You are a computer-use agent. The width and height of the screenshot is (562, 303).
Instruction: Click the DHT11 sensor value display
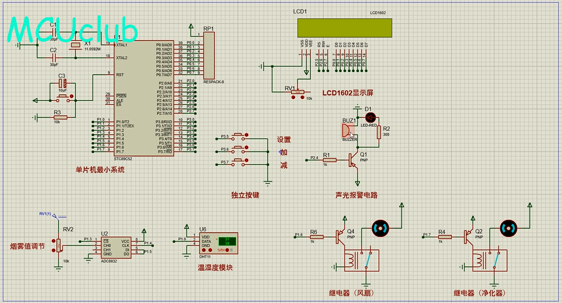(x=228, y=242)
